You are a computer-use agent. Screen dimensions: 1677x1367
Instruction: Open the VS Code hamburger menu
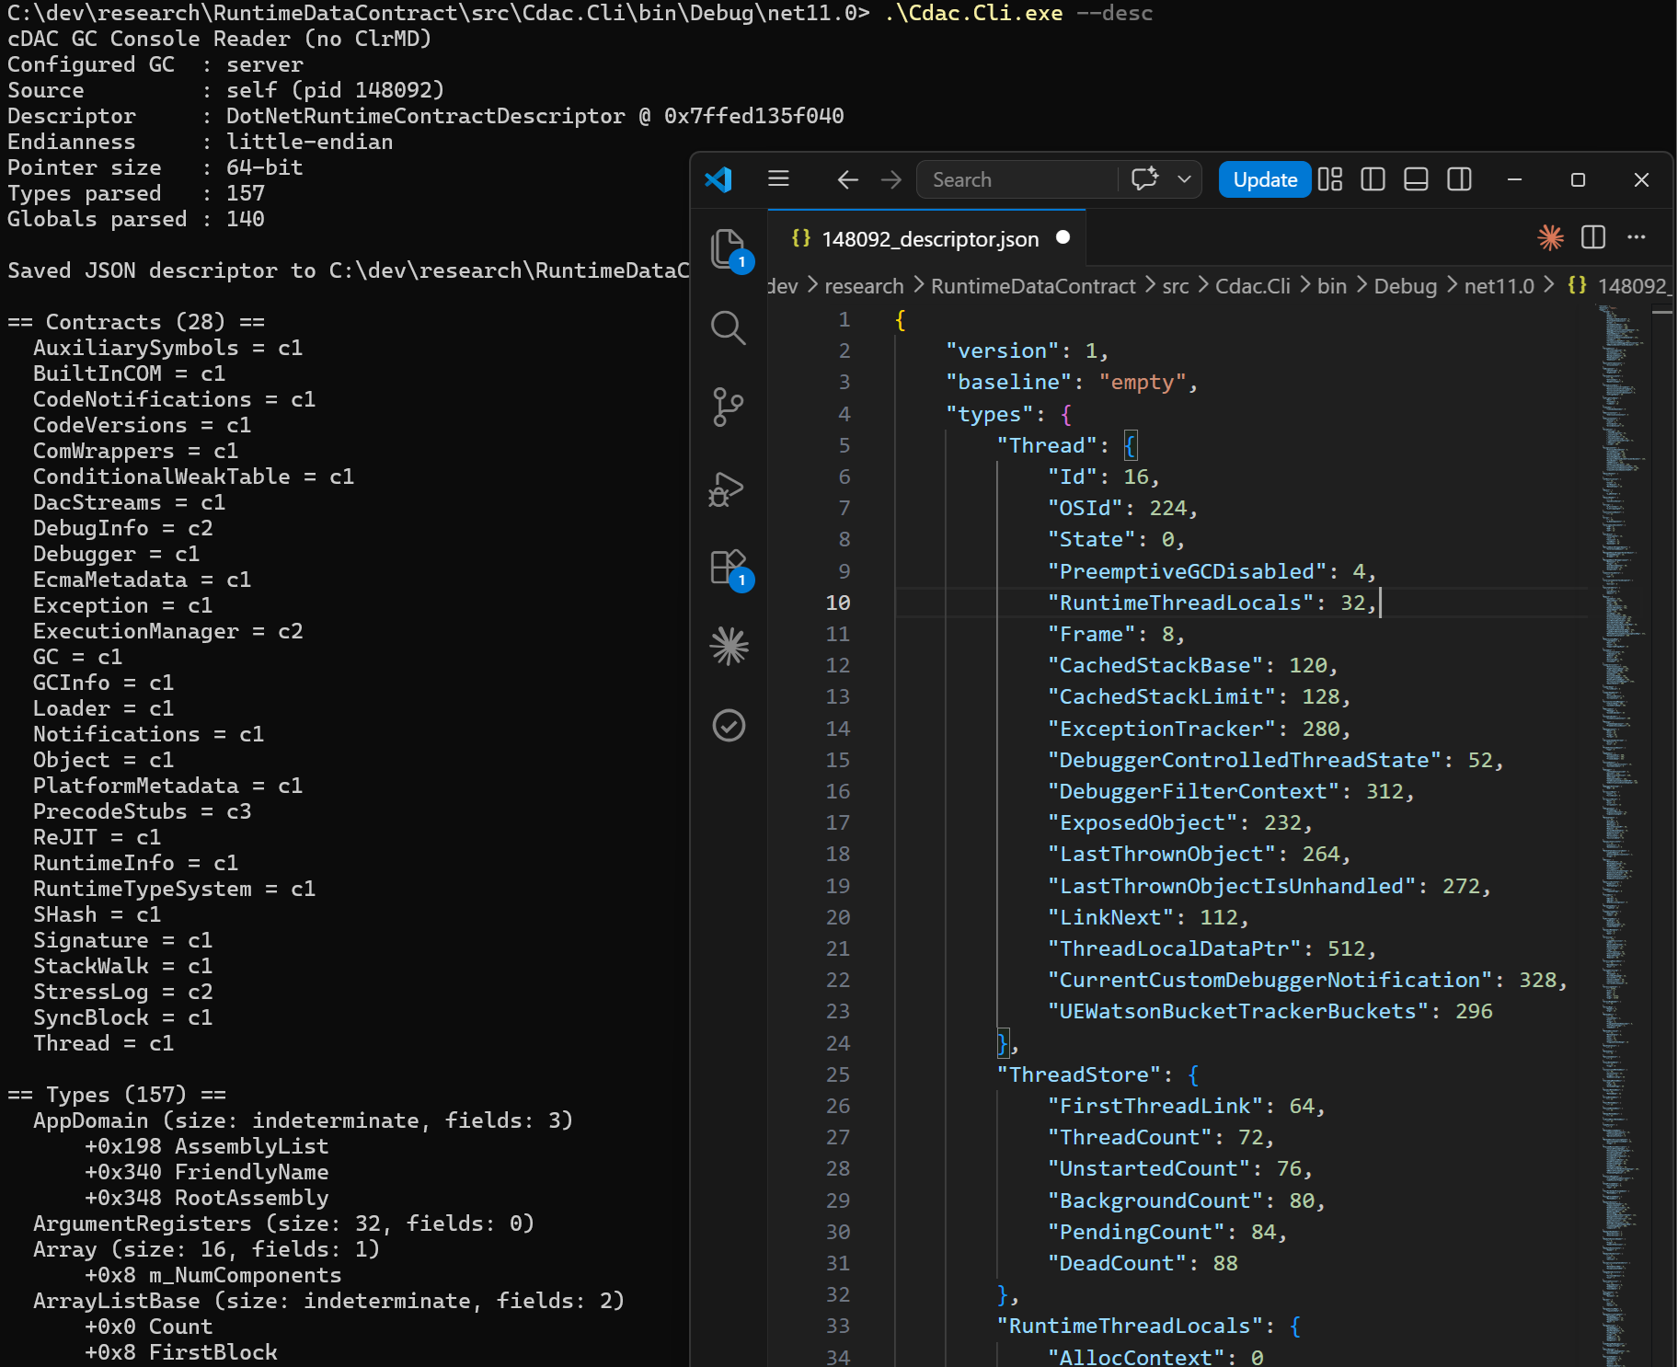point(778,178)
